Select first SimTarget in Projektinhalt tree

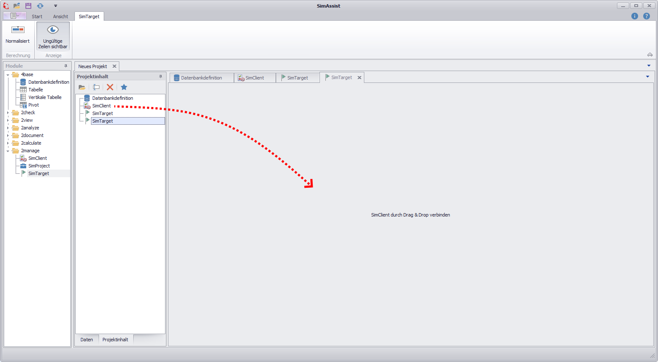pos(102,113)
